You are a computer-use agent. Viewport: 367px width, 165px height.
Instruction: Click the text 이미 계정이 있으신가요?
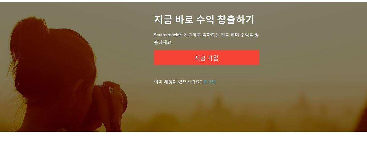(178, 82)
